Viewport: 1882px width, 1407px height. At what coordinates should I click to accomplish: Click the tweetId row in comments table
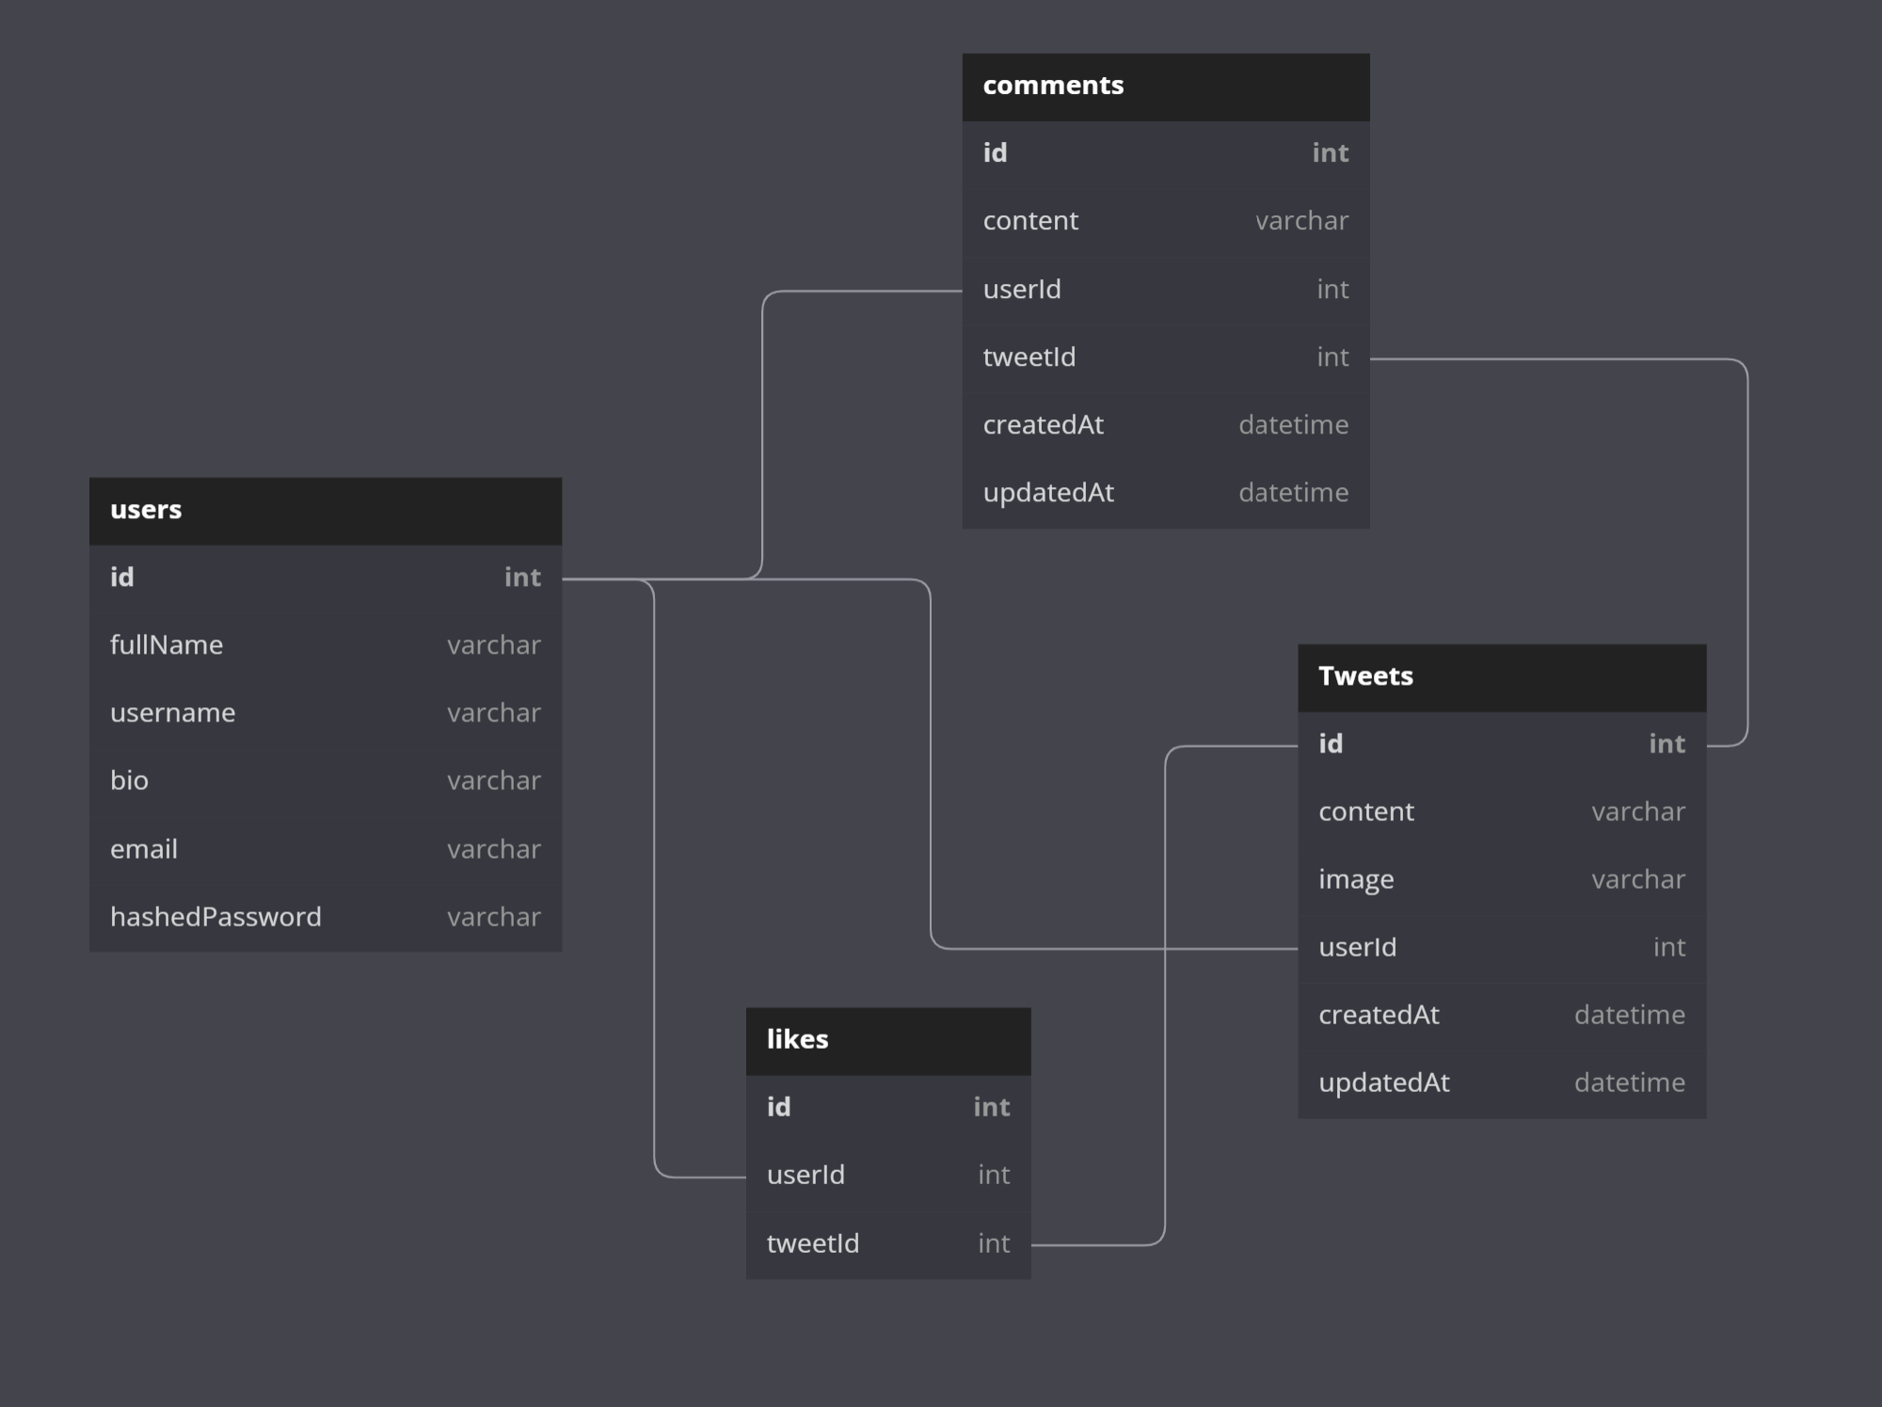1166,358
